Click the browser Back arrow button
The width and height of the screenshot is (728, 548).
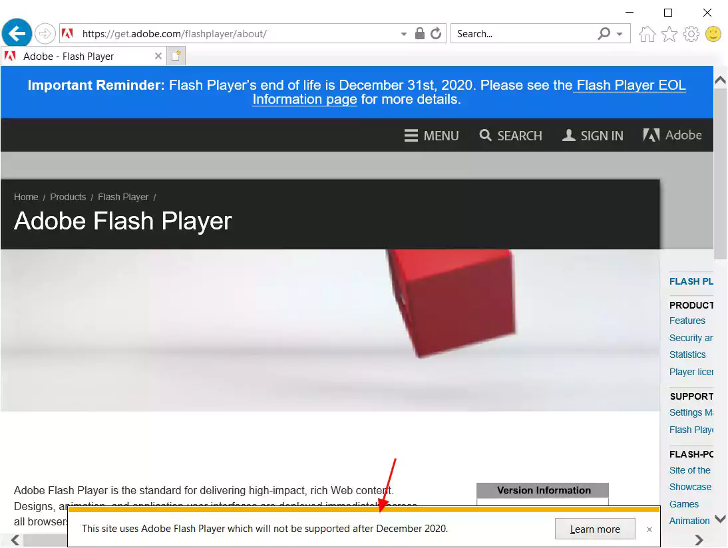pos(17,33)
